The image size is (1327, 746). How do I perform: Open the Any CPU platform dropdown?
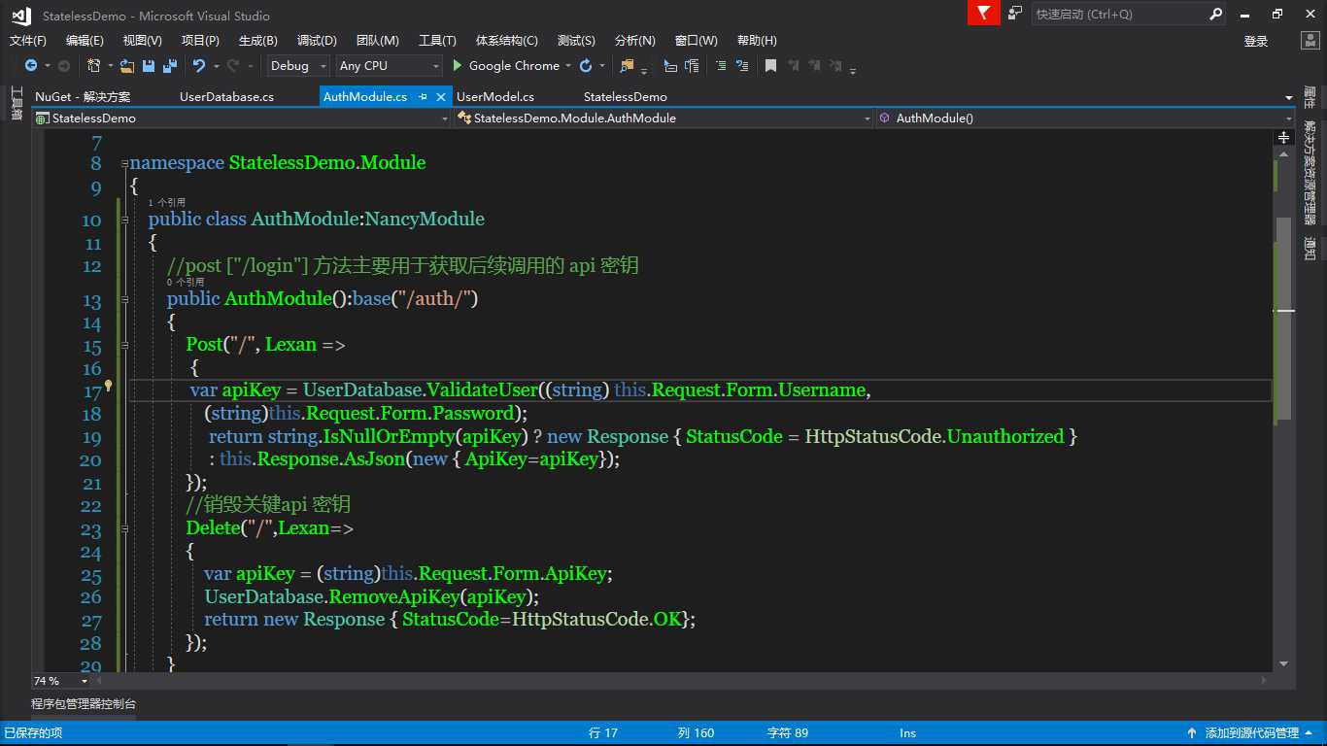[x=389, y=66]
